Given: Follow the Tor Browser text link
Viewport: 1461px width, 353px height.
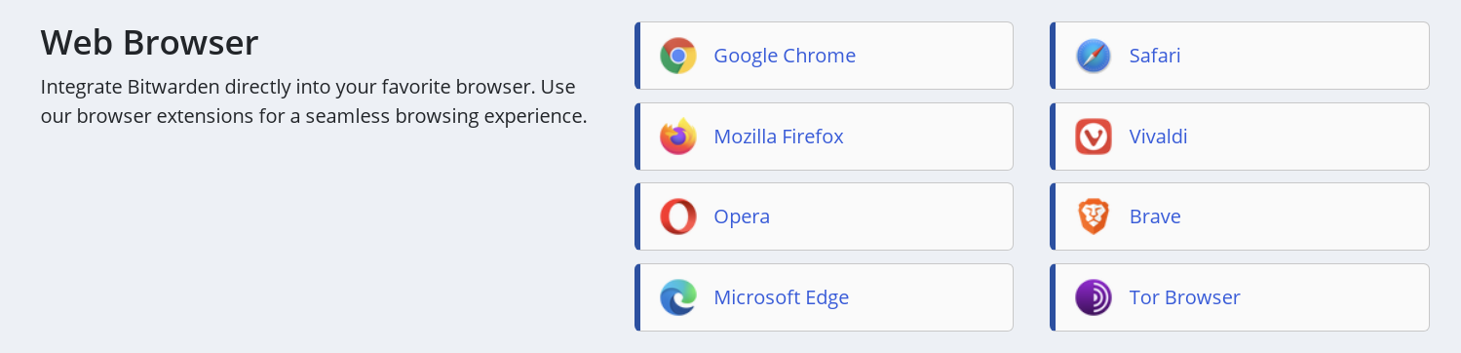Looking at the screenshot, I should [1184, 297].
